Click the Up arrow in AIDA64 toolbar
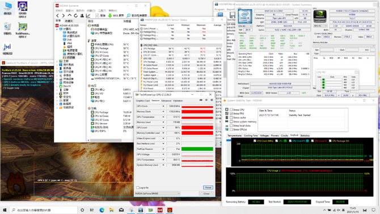 coord(70,15)
